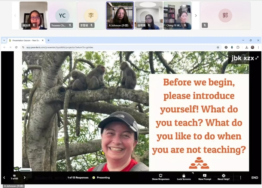This screenshot has width=262, height=188.
Task: Go to the previous slide
Action: (x=4, y=178)
